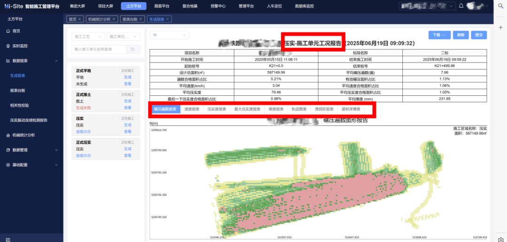The width and height of the screenshot is (507, 242).
Task: Click the unit name search input field
Action: click(x=99, y=49)
